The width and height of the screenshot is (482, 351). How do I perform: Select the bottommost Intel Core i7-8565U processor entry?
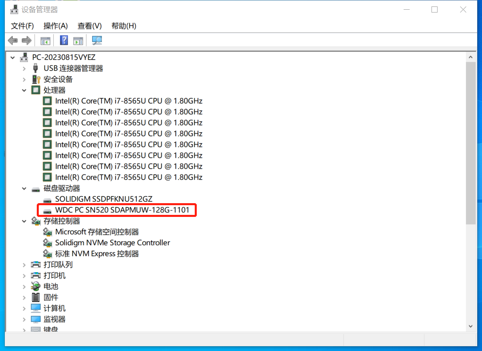[129, 177]
